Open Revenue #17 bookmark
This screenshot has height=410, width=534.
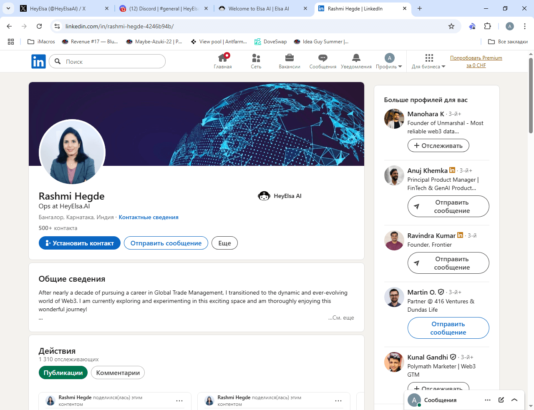point(90,42)
